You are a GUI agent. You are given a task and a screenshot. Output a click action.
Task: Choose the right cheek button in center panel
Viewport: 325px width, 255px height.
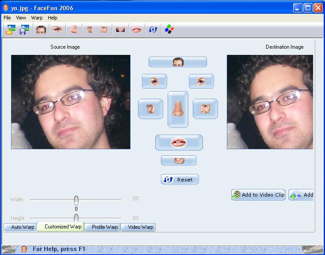pos(205,109)
